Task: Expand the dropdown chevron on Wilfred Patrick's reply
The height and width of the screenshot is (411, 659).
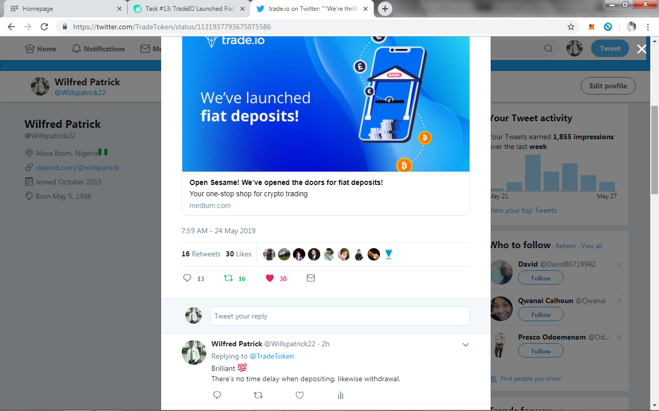Action: 465,344
